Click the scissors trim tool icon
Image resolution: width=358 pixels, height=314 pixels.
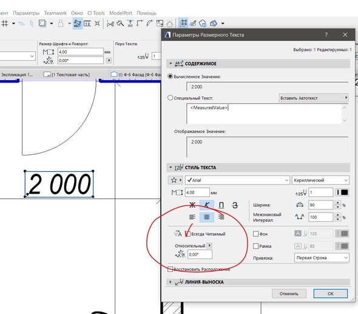click(x=110, y=23)
